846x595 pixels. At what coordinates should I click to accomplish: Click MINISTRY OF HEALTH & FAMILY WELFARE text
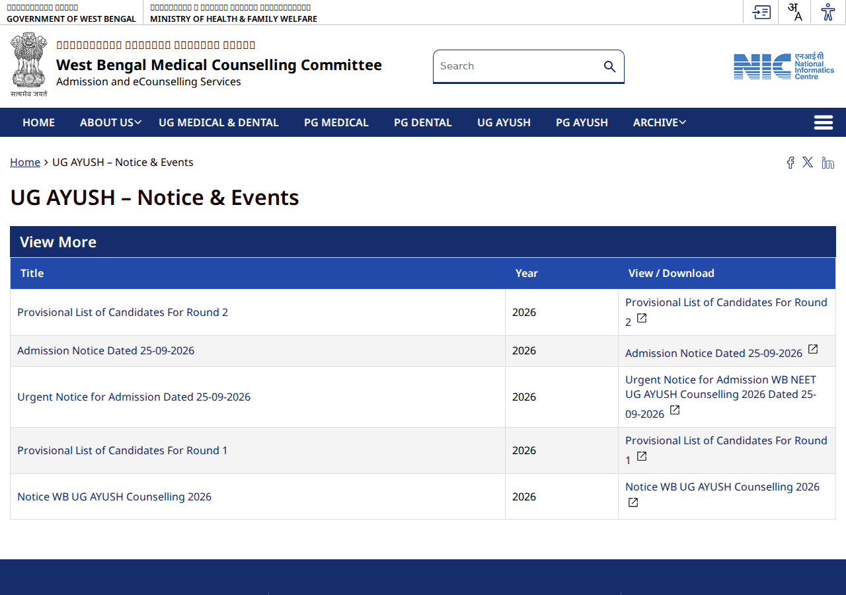pos(233,19)
